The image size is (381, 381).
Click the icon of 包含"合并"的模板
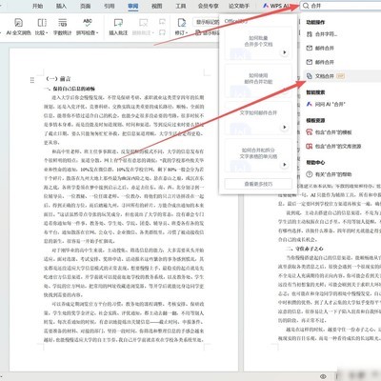pos(310,132)
